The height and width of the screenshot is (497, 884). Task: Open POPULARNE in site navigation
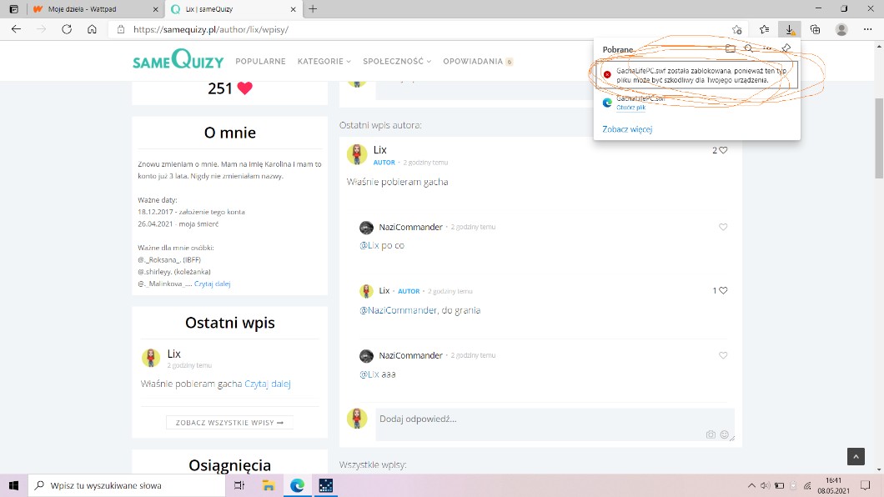point(260,61)
